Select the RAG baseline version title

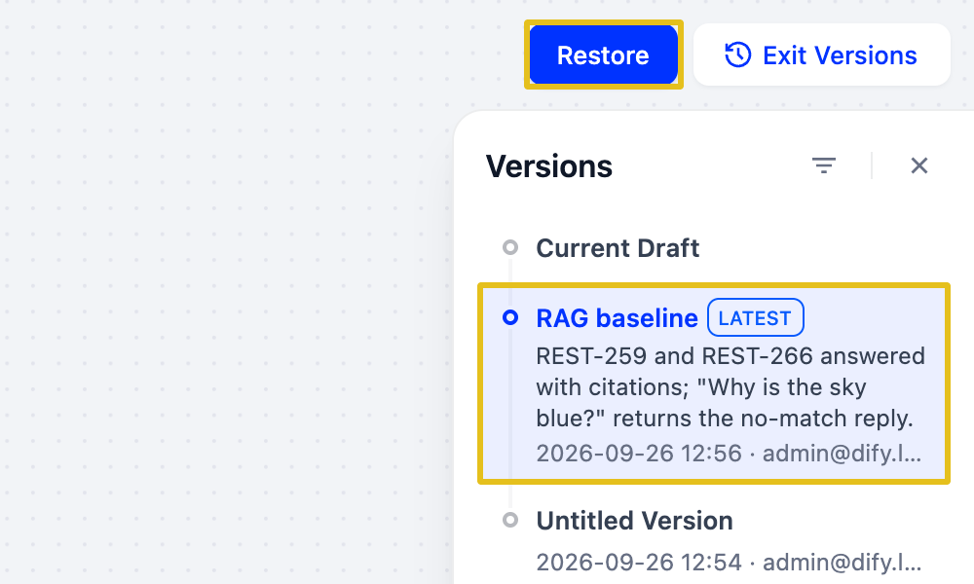pos(617,317)
